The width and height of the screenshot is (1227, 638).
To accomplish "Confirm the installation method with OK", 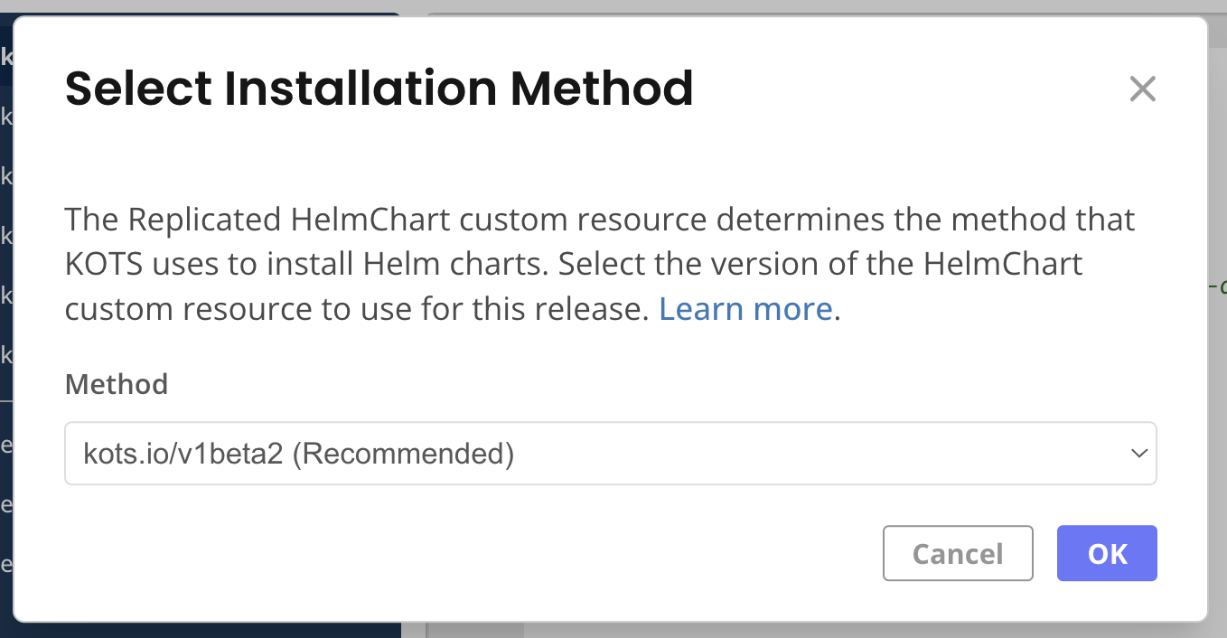I will point(1106,553).
